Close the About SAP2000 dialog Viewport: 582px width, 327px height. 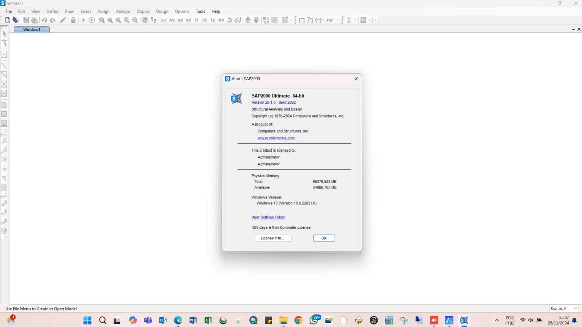coord(356,79)
